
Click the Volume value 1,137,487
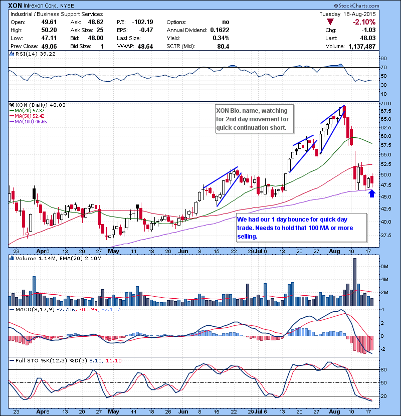pos(362,46)
